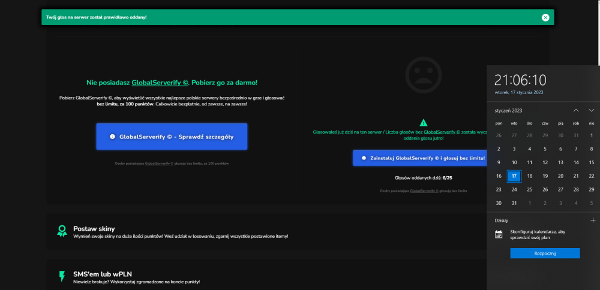Open GlobalServerify link under Sprawdź szczegóły button
600x290 pixels.
[159, 164]
